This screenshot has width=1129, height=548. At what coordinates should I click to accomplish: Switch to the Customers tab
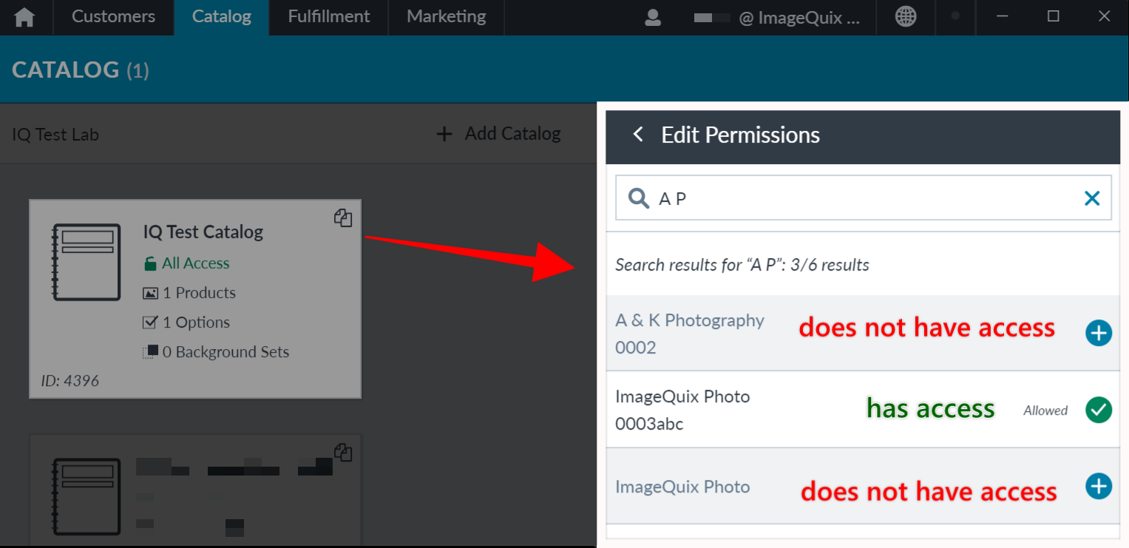114,17
